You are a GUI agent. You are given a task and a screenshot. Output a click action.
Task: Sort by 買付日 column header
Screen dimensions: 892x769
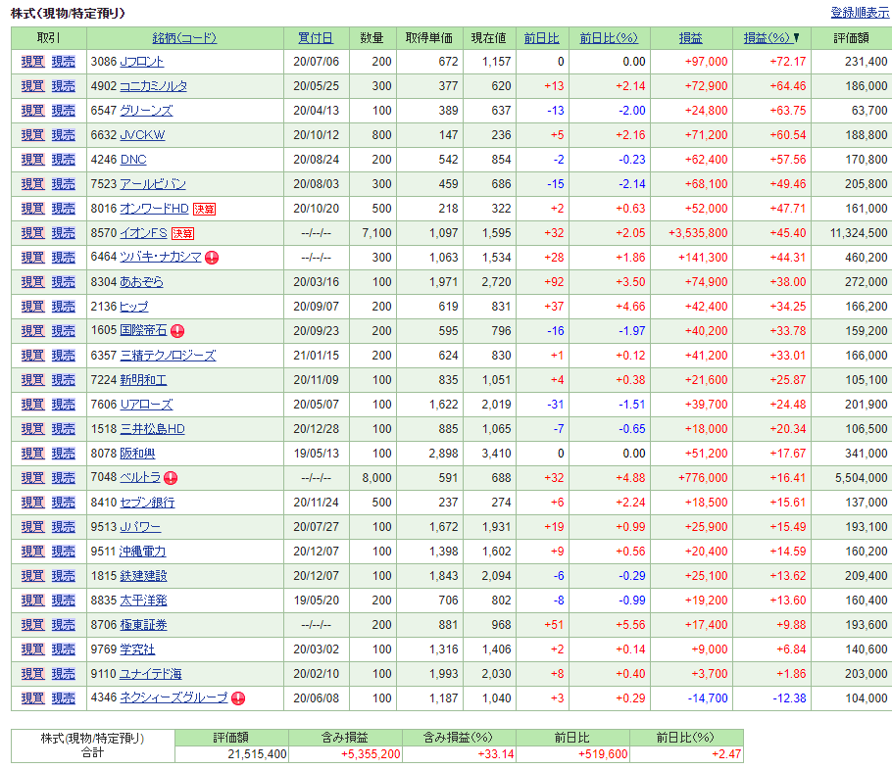pos(316,38)
